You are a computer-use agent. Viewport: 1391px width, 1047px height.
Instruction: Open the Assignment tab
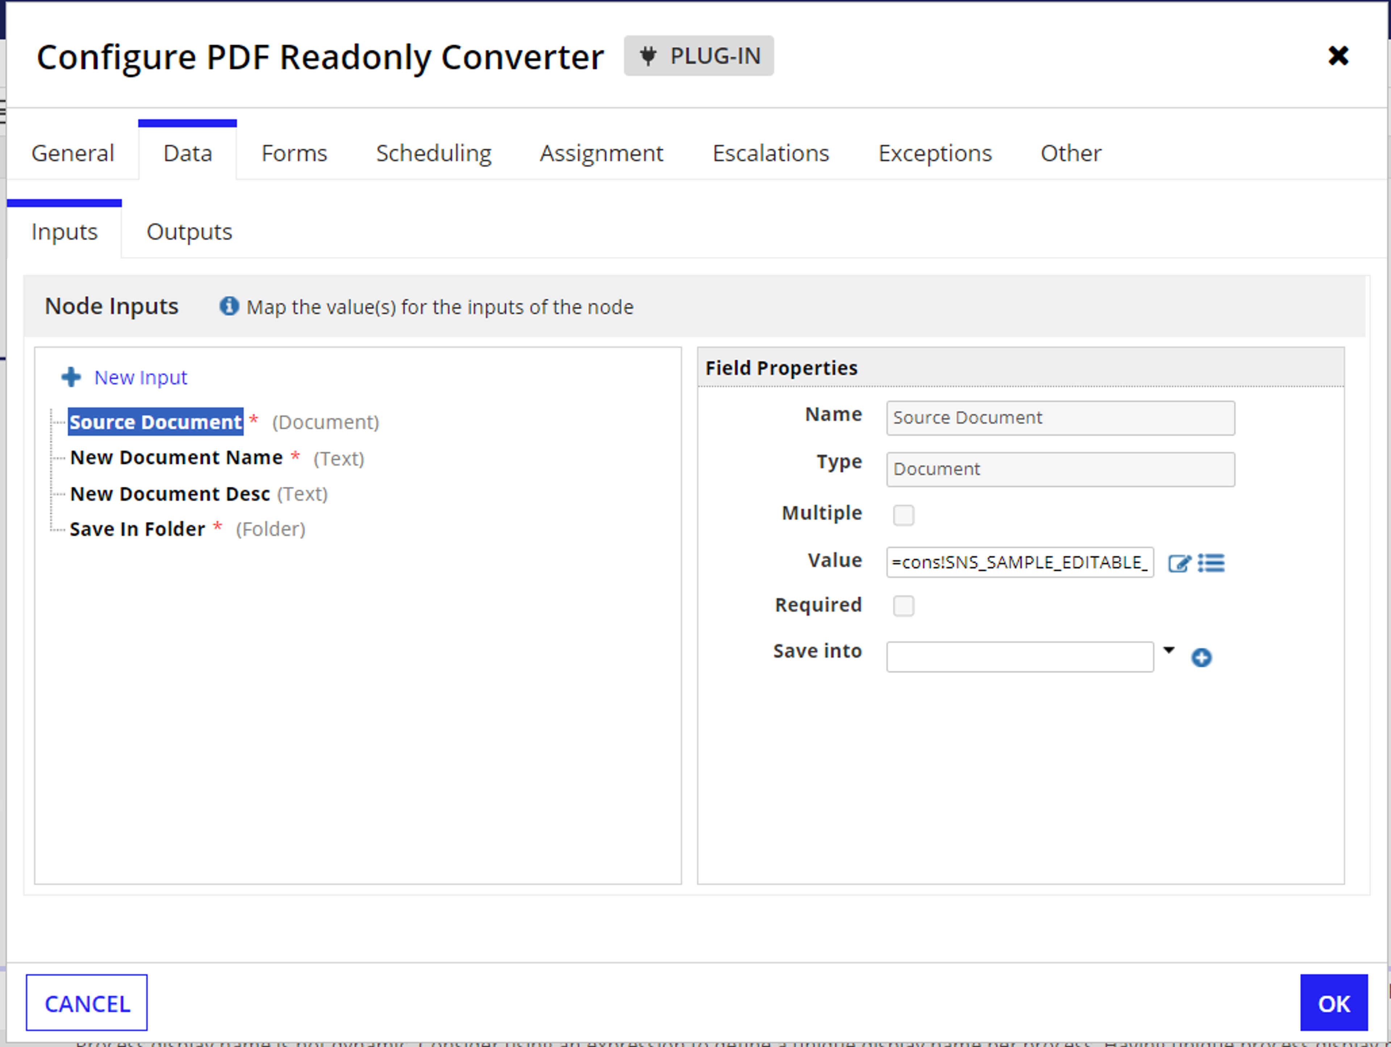pos(602,154)
